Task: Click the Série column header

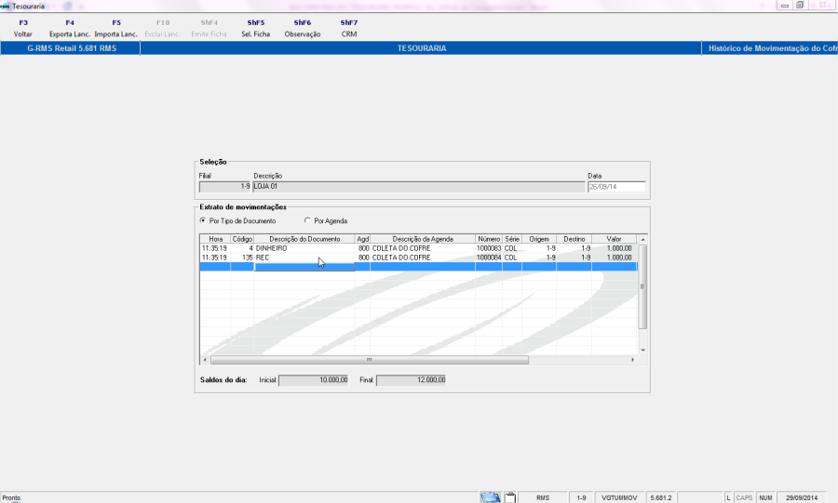Action: (x=512, y=239)
